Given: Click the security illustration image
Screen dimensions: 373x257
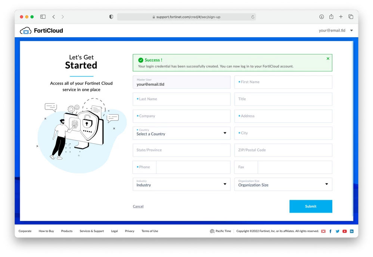Looking at the screenshot, I should pyautogui.click(x=81, y=135).
